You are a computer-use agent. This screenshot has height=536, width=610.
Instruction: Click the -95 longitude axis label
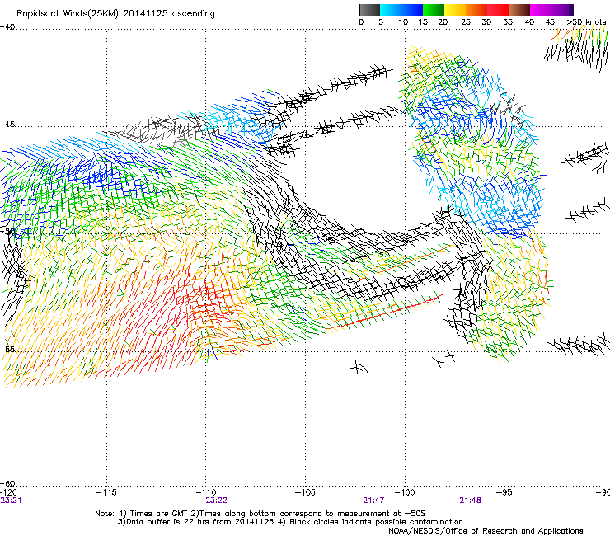click(504, 492)
